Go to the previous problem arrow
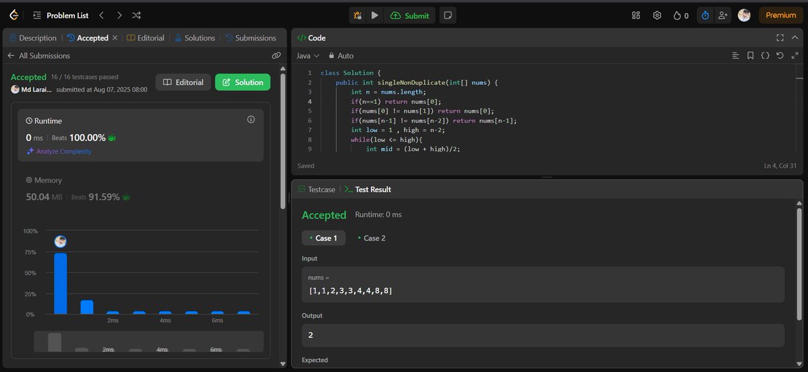Viewport: 808px width, 372px height. point(101,15)
